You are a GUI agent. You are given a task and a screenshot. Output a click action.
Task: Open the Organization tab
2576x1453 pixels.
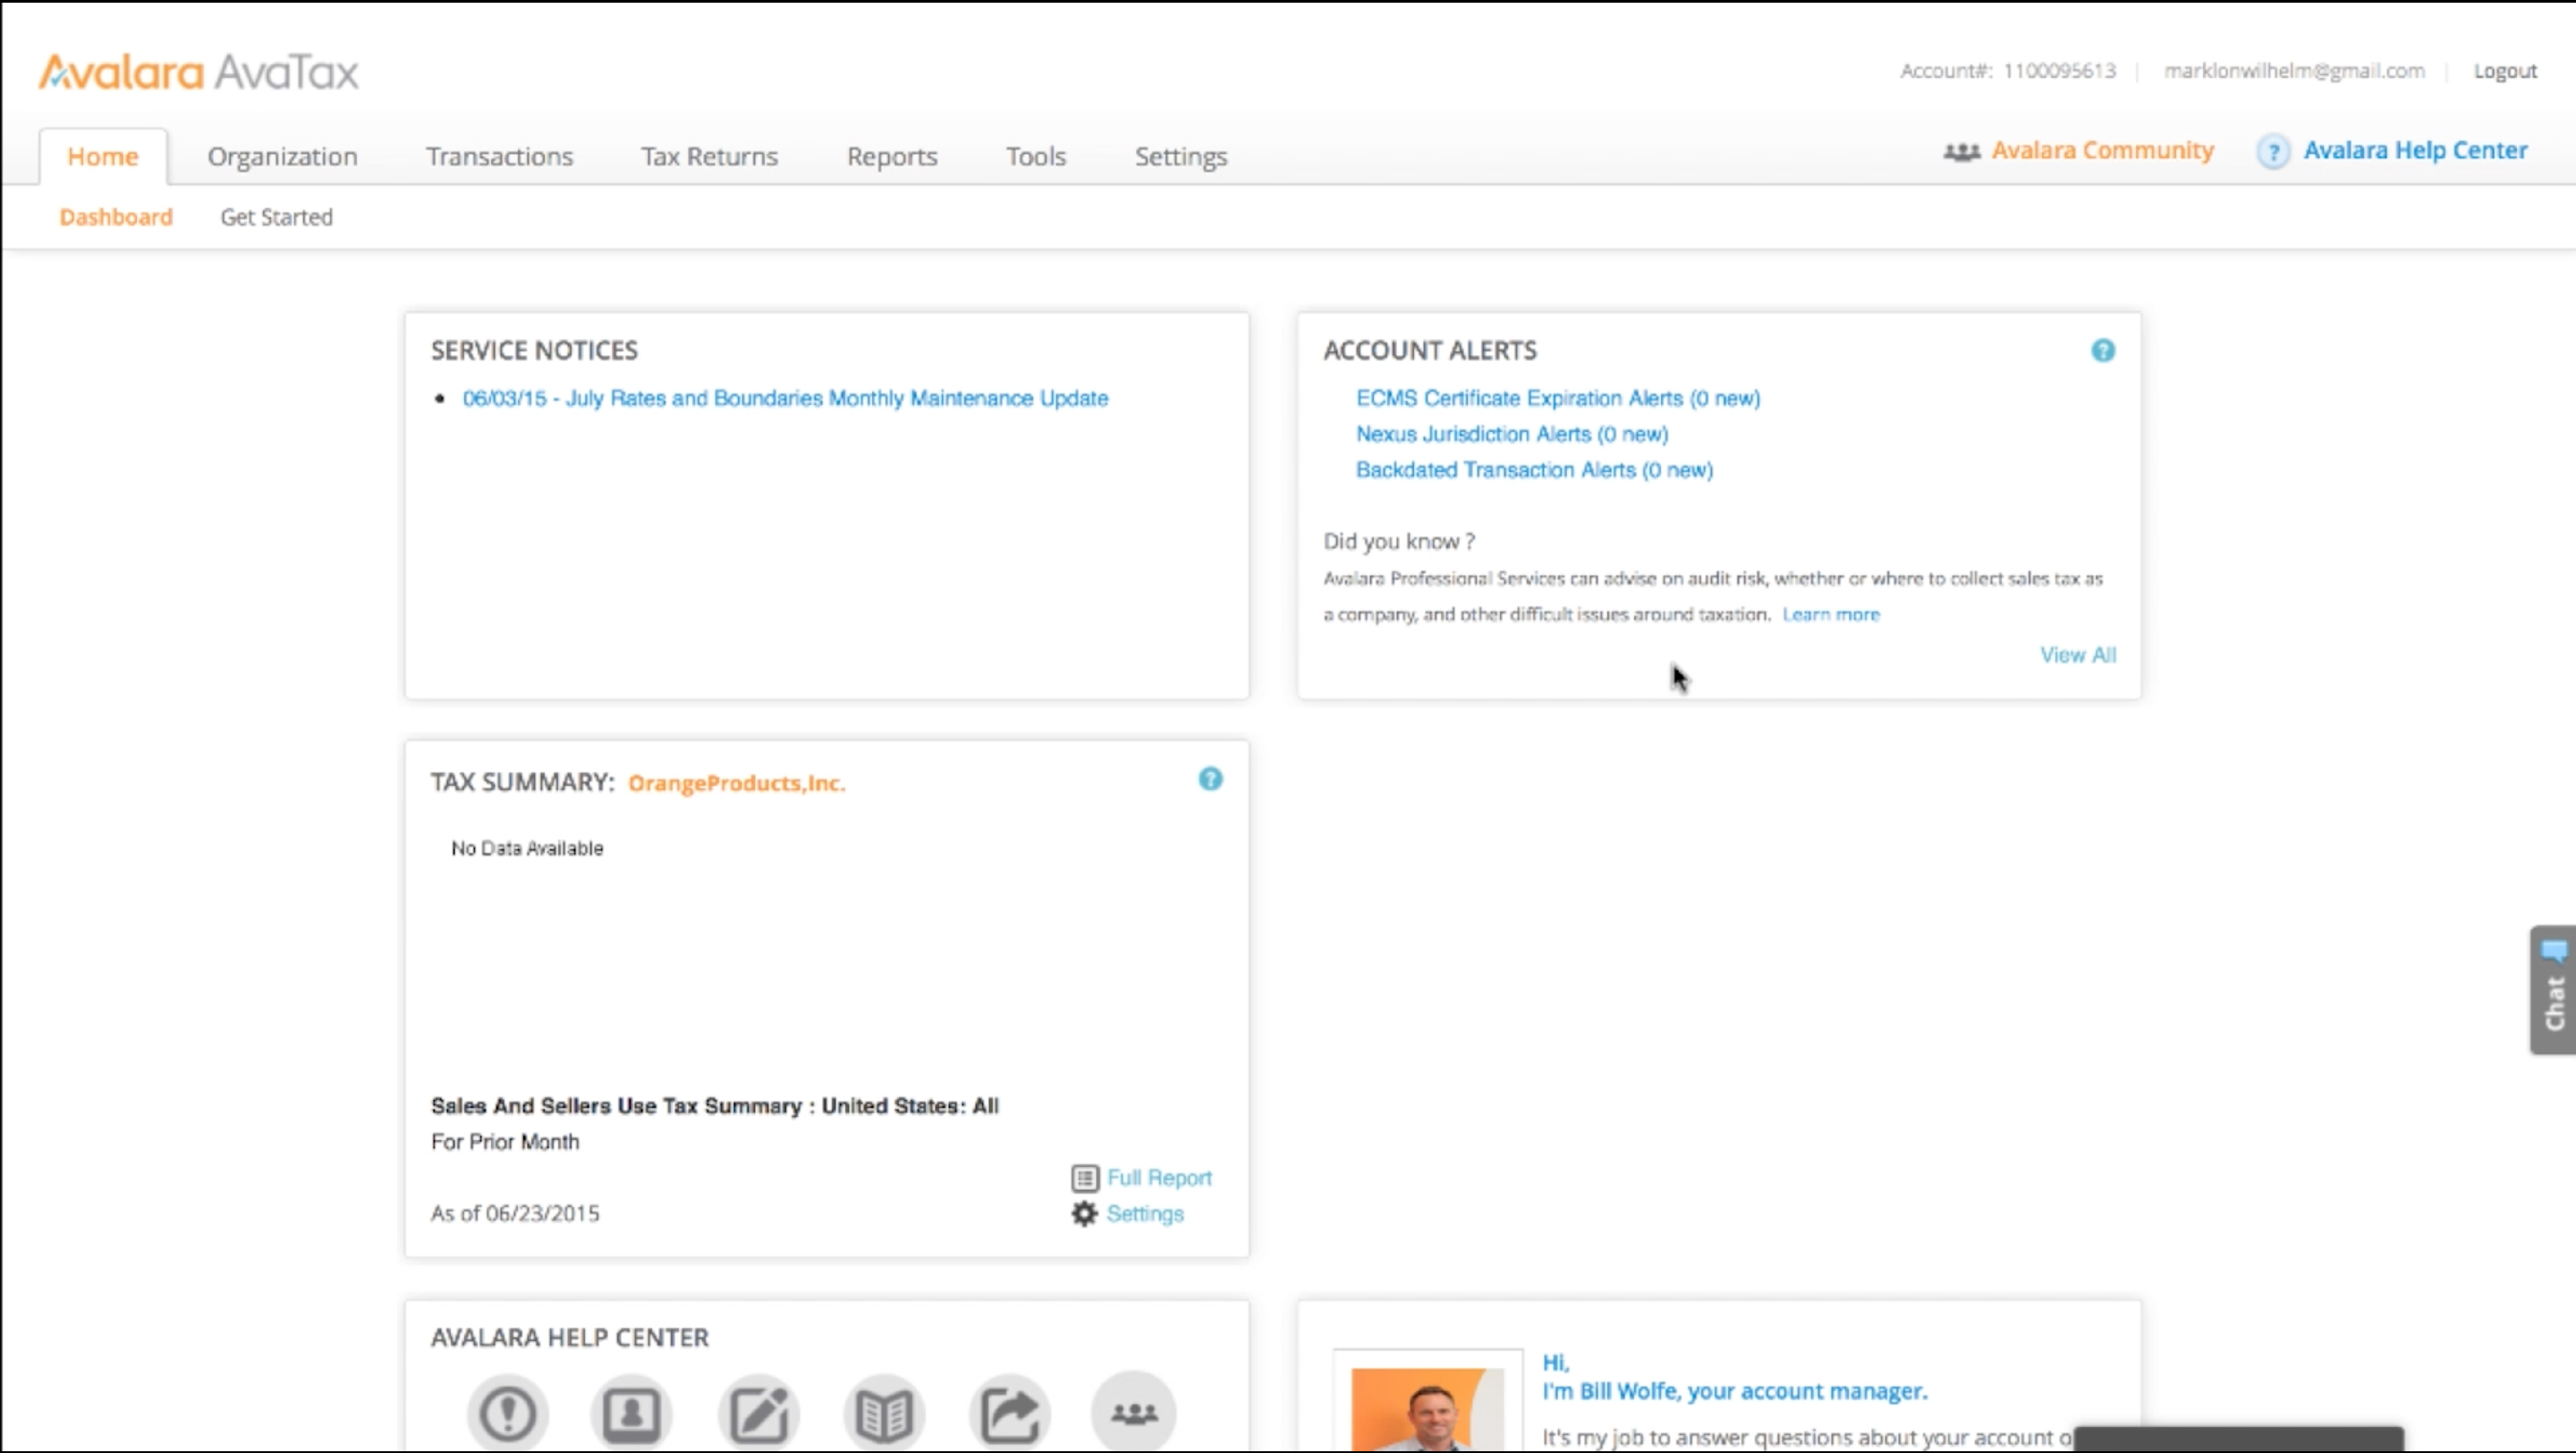pos(282,156)
